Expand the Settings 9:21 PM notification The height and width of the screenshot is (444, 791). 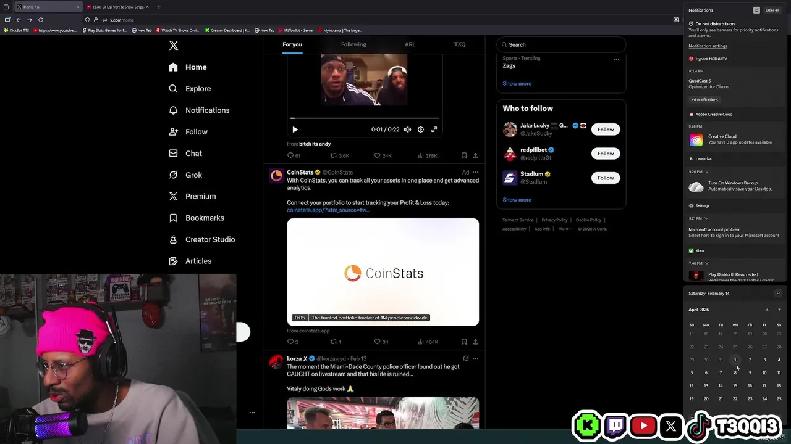[x=706, y=218]
